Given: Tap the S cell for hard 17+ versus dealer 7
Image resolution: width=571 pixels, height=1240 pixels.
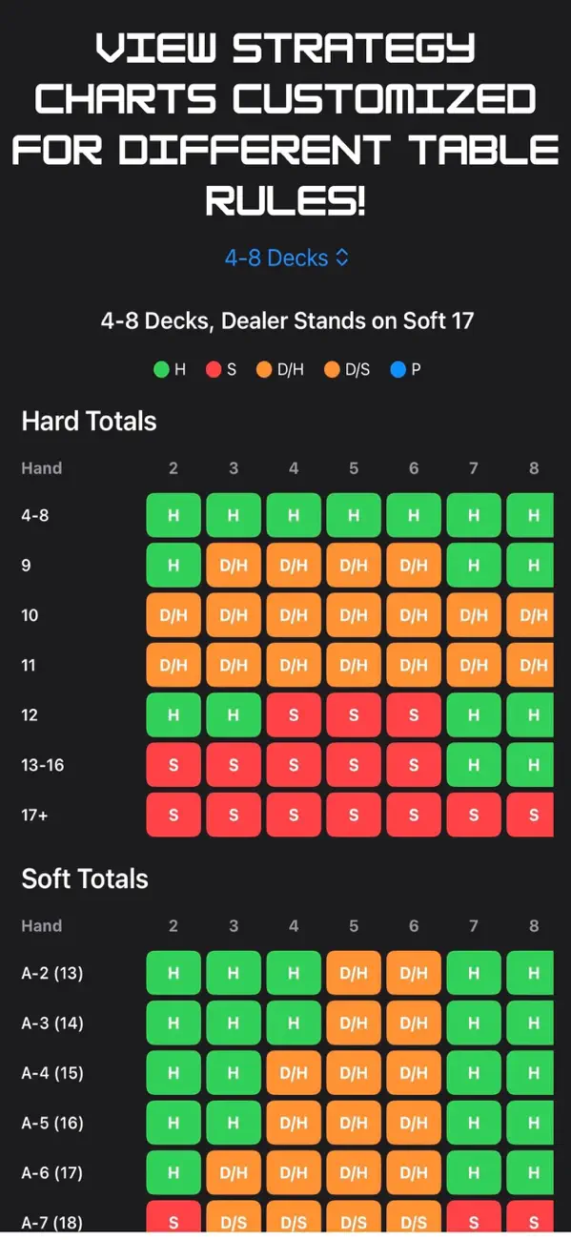Looking at the screenshot, I should 474,815.
